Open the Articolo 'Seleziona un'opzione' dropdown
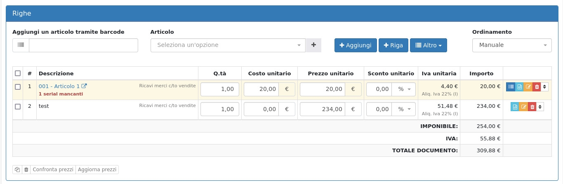 tap(228, 45)
